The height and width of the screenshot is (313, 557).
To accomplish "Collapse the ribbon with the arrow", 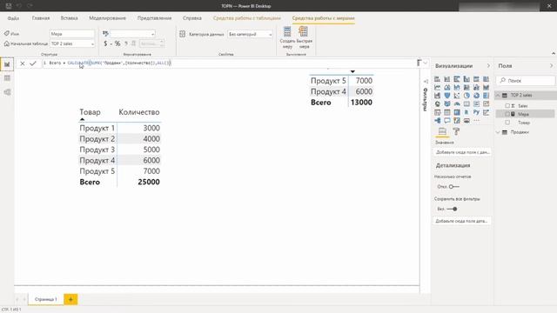I will tap(554, 53).
